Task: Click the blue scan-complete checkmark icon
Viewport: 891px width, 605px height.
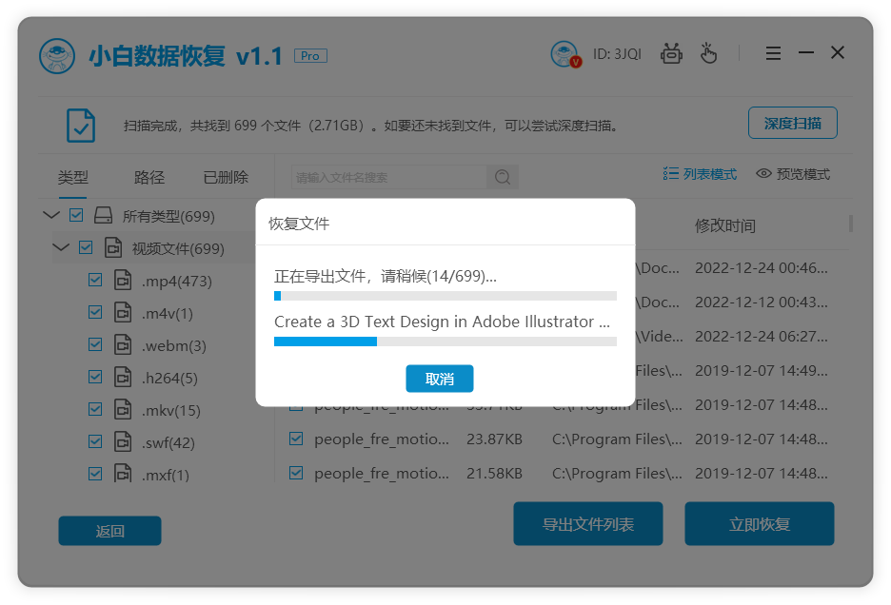Action: tap(80, 125)
